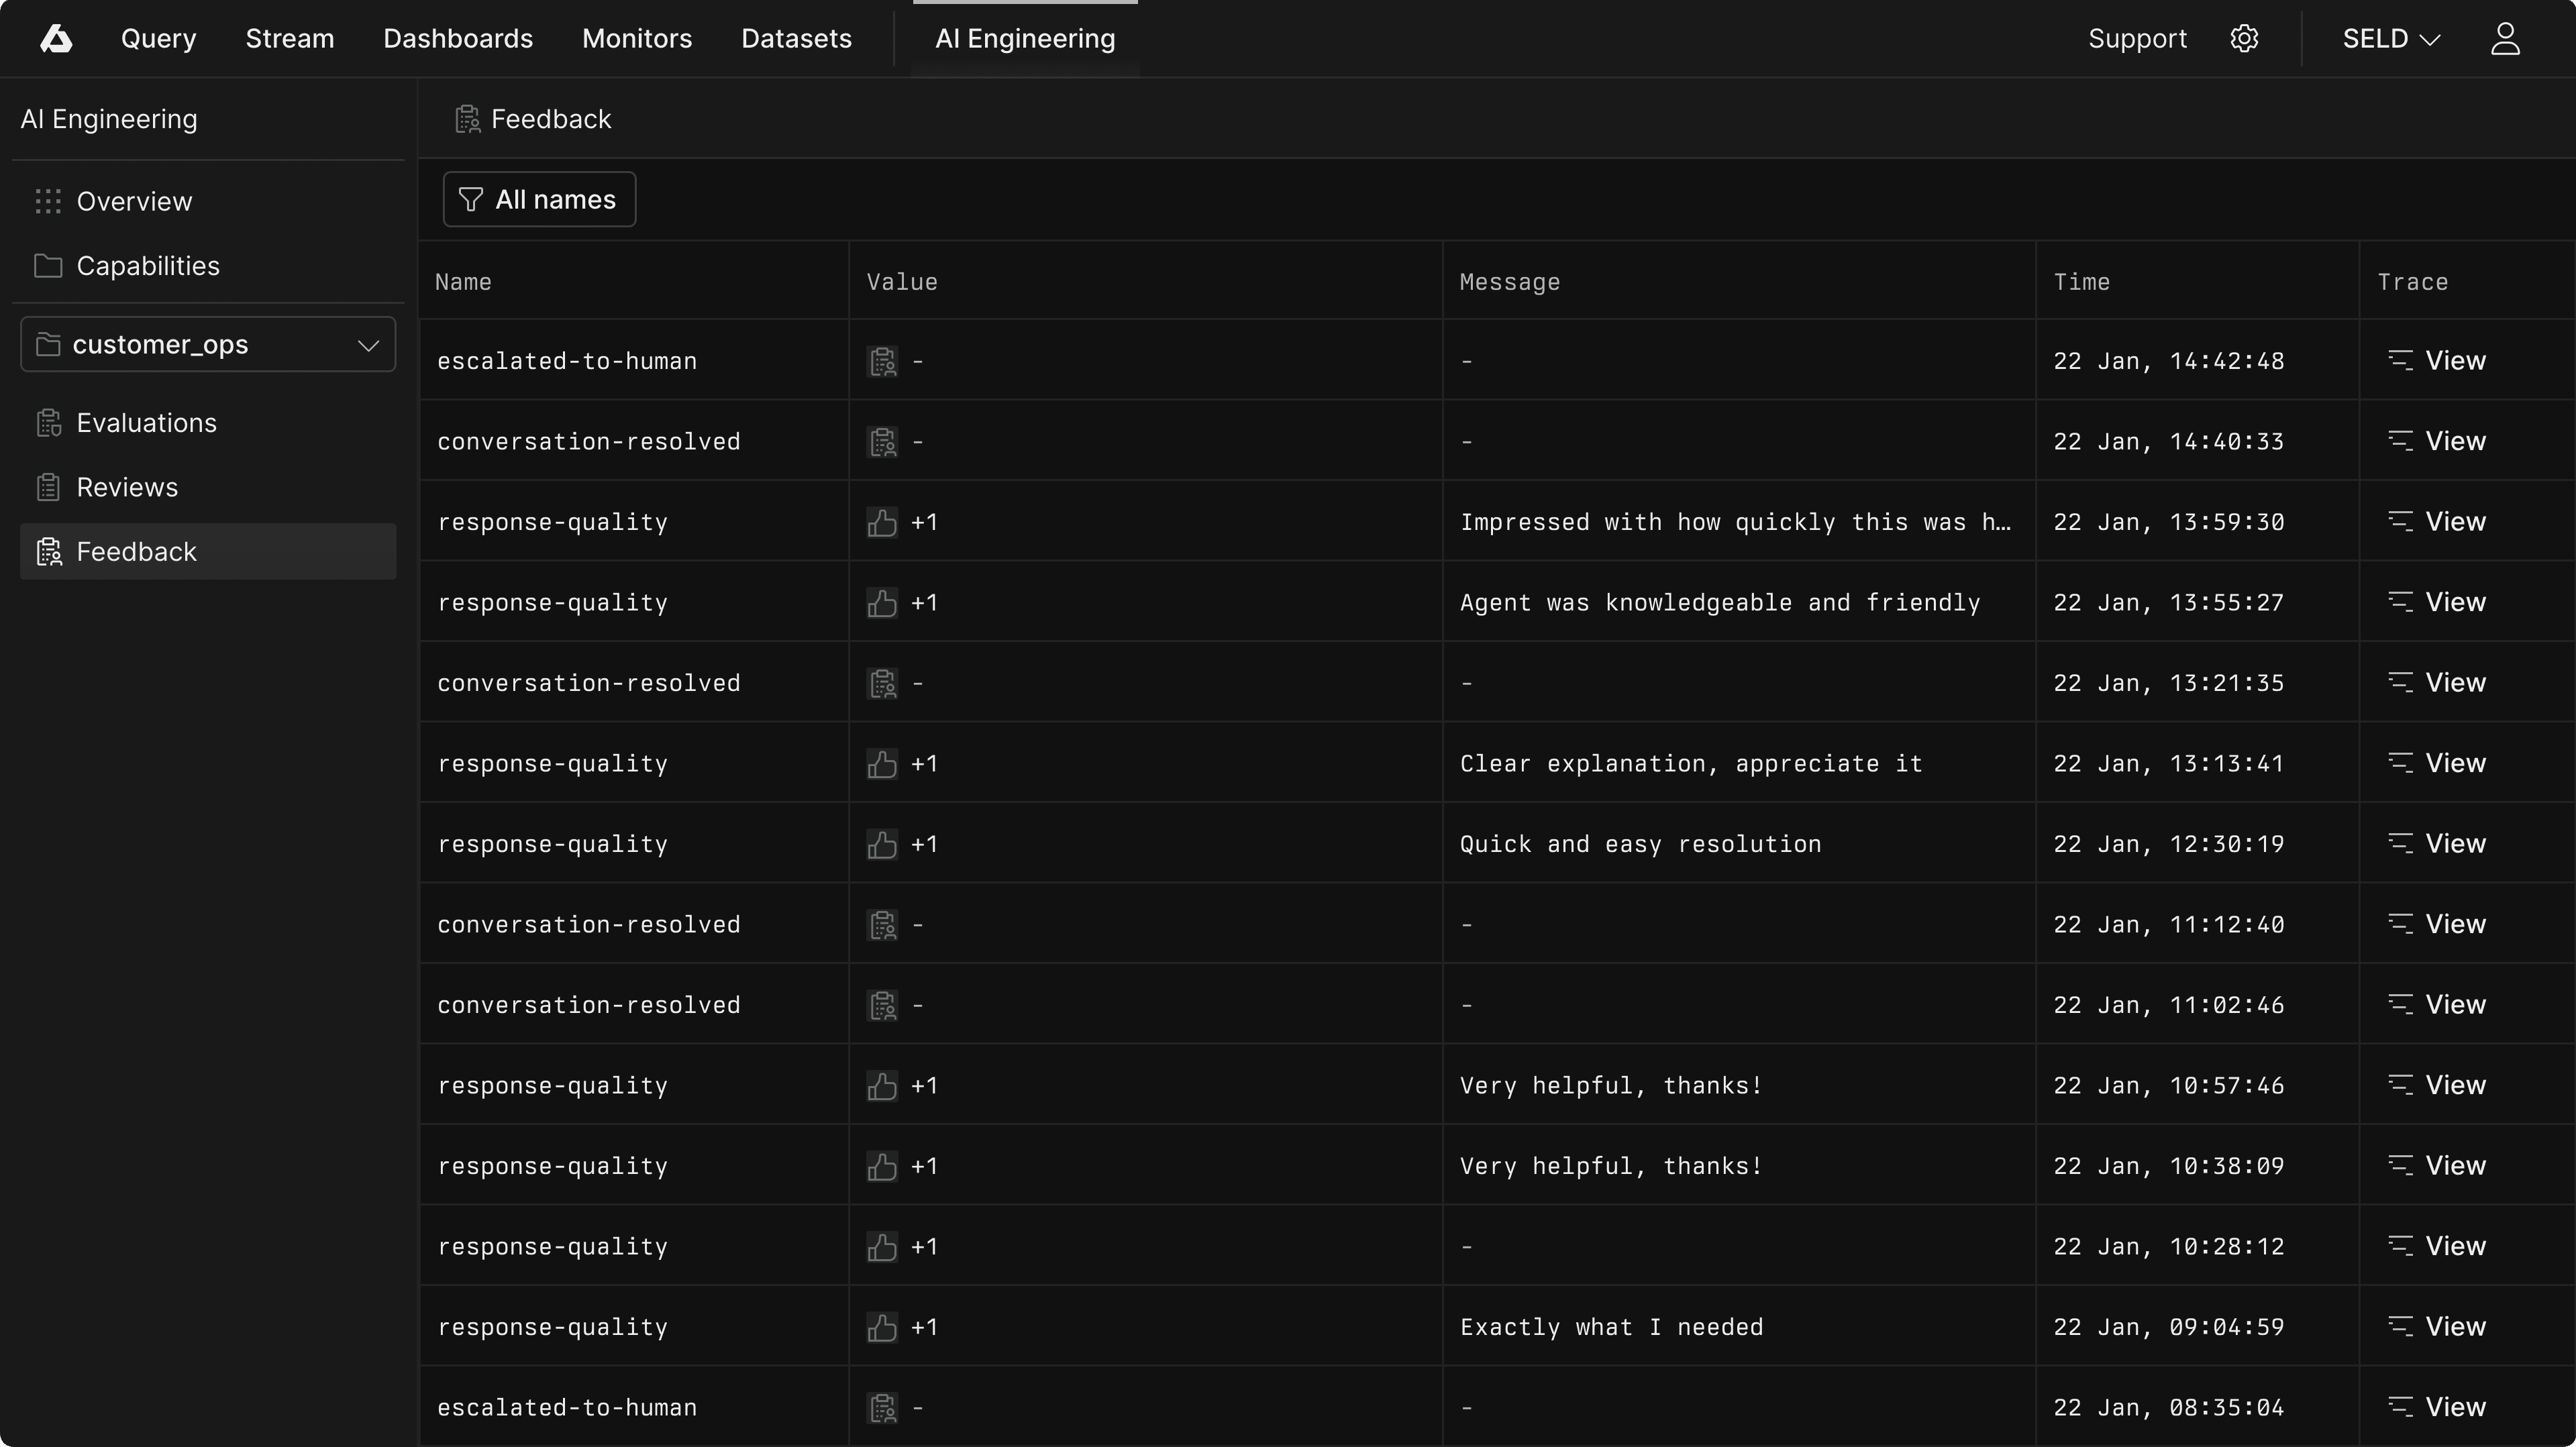The width and height of the screenshot is (2576, 1447).
Task: View trace for the 13:59:30 row
Action: tap(2437, 522)
